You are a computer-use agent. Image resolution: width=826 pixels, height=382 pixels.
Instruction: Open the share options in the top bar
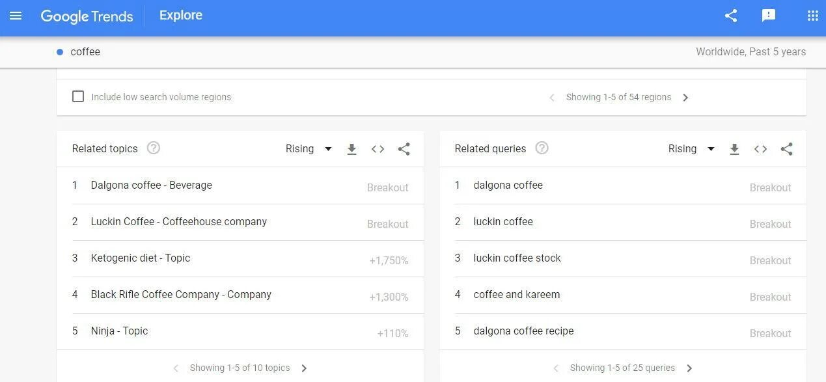click(730, 16)
